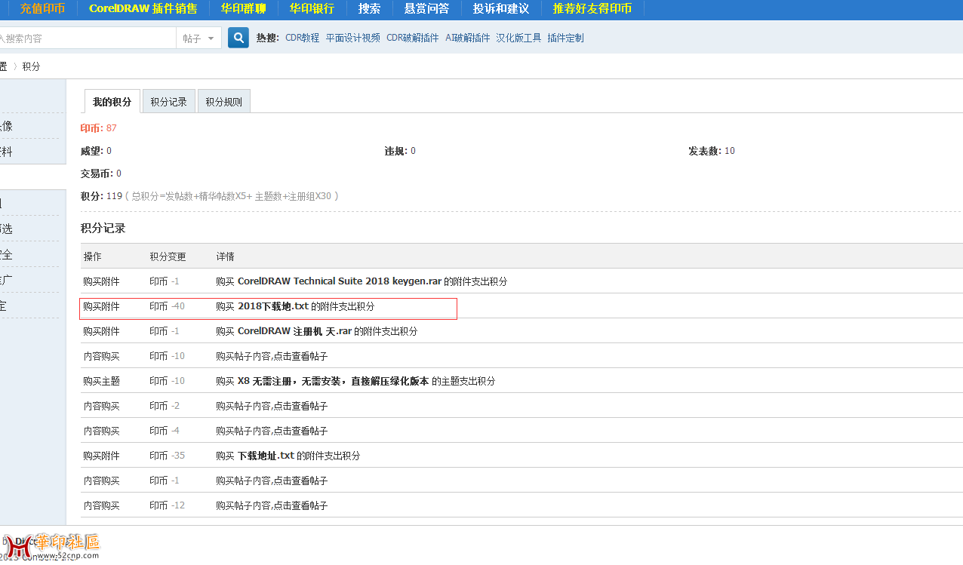Open the CorelDRAW 插件销售 menu
The image size is (963, 565).
pyautogui.click(x=143, y=9)
